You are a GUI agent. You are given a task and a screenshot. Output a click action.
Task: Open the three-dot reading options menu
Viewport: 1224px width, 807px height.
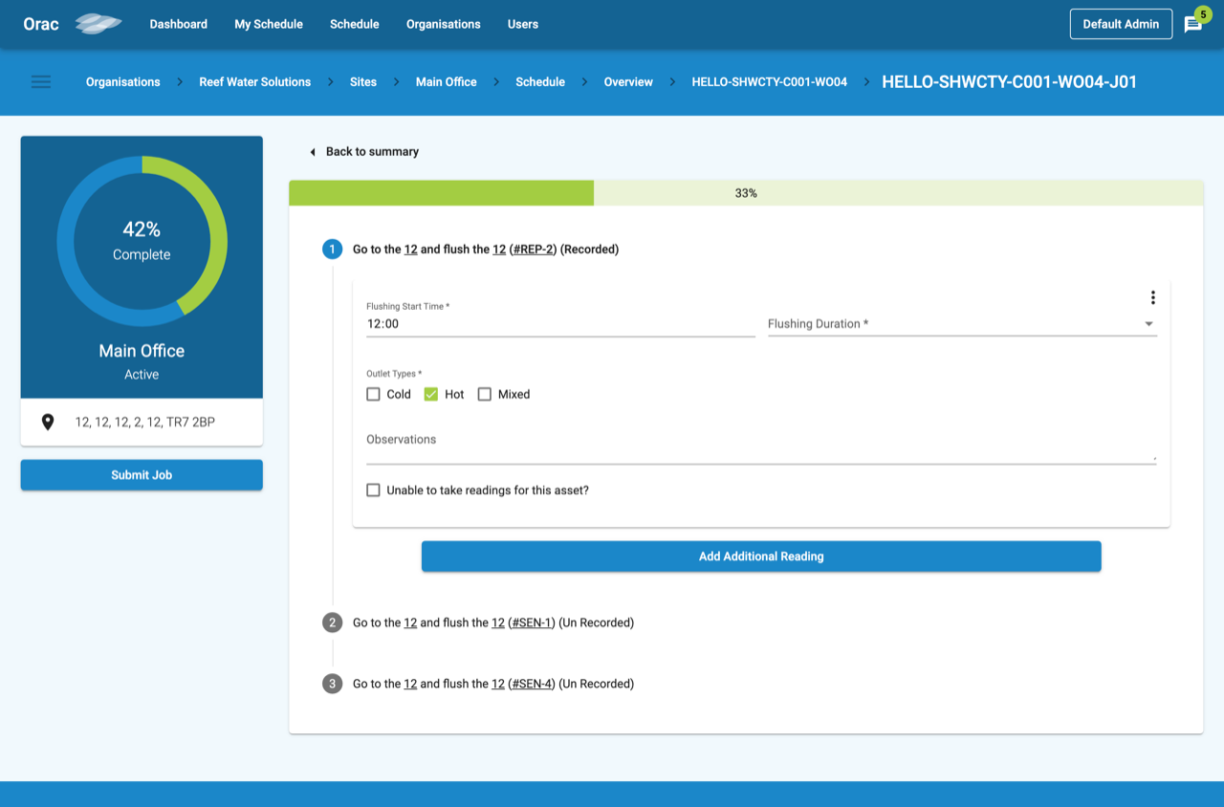tap(1152, 297)
